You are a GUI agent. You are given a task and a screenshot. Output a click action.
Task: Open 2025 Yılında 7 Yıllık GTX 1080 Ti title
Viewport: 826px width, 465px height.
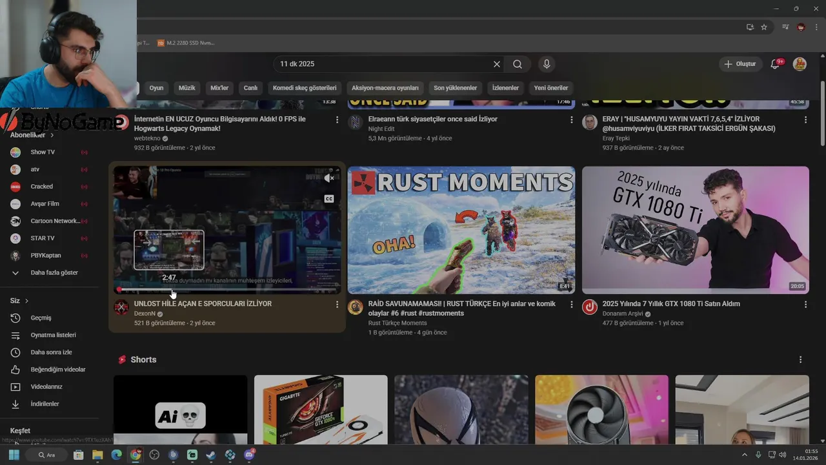point(671,304)
